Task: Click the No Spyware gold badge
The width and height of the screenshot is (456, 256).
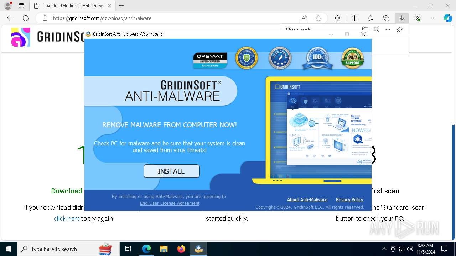Action: point(247,58)
